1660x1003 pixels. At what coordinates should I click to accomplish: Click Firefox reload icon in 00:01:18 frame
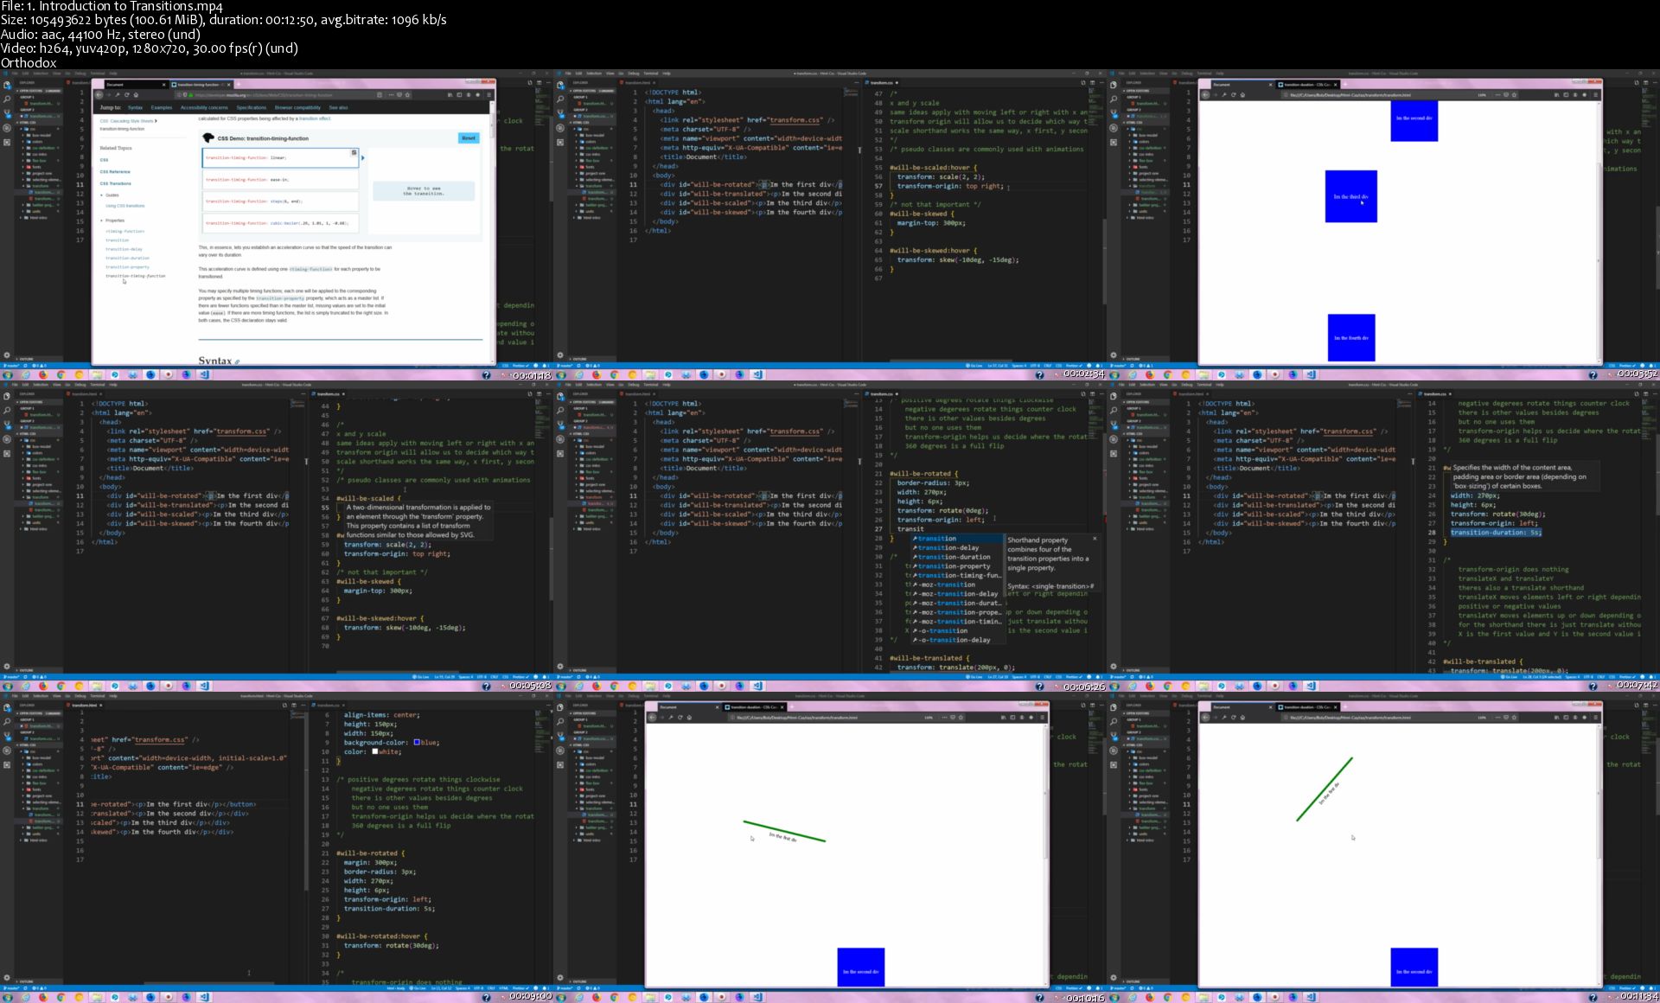tap(126, 95)
